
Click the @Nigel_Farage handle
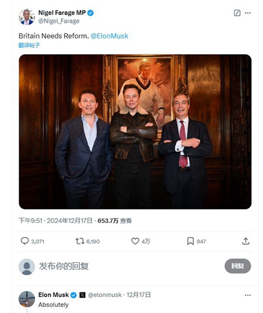point(59,21)
